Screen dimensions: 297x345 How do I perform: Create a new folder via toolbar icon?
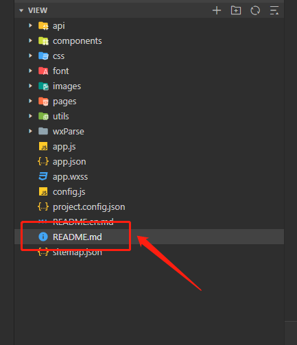point(236,10)
